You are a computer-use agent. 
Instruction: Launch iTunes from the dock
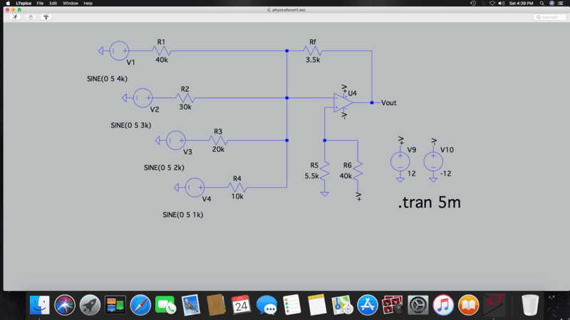pyautogui.click(x=442, y=305)
